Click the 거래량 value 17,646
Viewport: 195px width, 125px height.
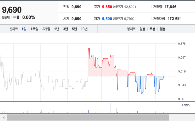[x=170, y=7]
